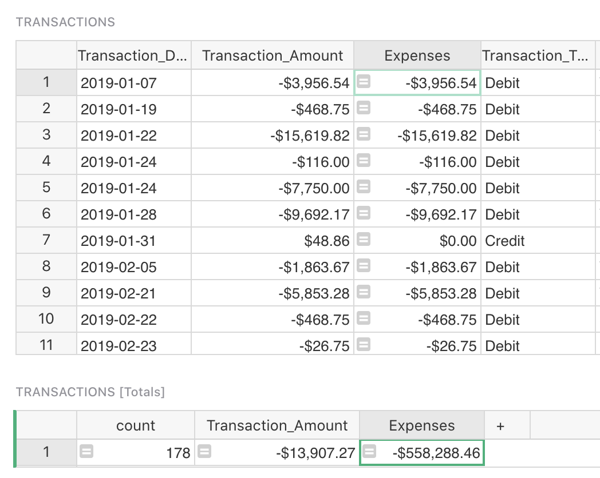Click formula icon in Expenses row 9
This screenshot has width=600, height=478.
click(x=364, y=293)
